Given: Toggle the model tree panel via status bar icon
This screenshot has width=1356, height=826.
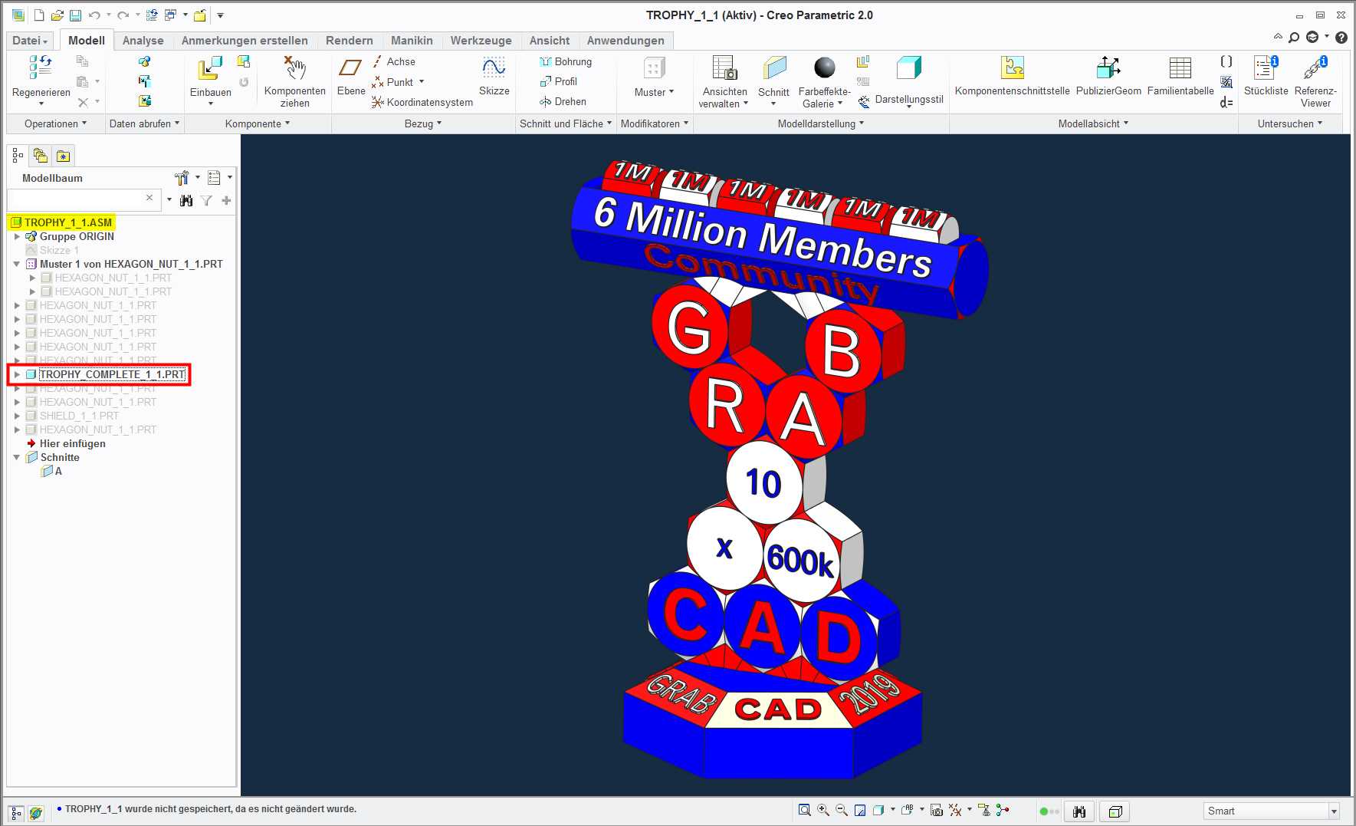Looking at the screenshot, I should [x=16, y=812].
